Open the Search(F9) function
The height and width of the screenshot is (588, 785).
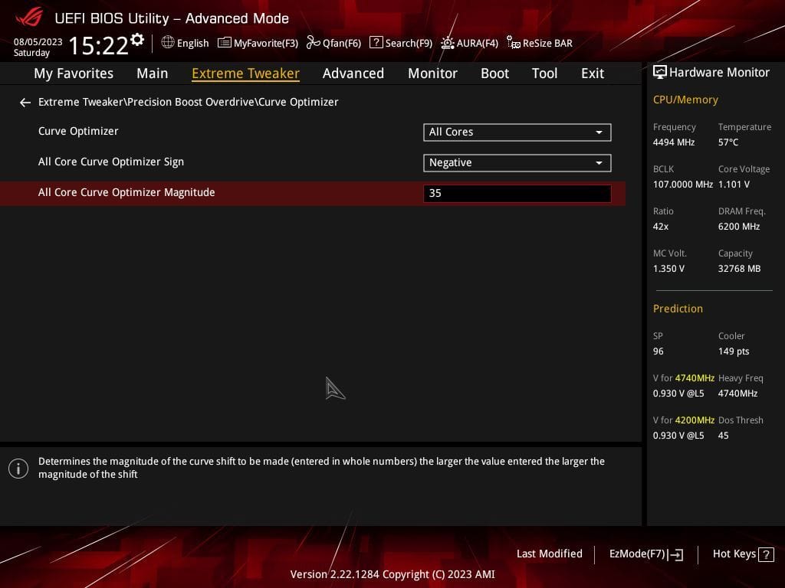(x=401, y=43)
